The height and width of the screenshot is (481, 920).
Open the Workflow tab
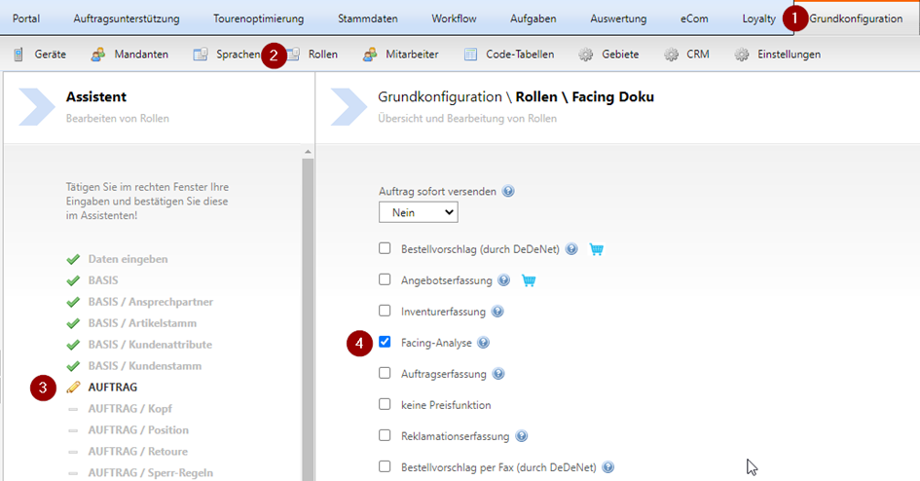coord(454,18)
